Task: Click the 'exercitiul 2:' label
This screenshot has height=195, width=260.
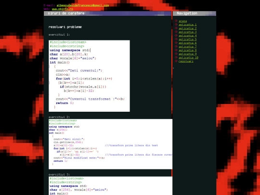Action: point(59,117)
